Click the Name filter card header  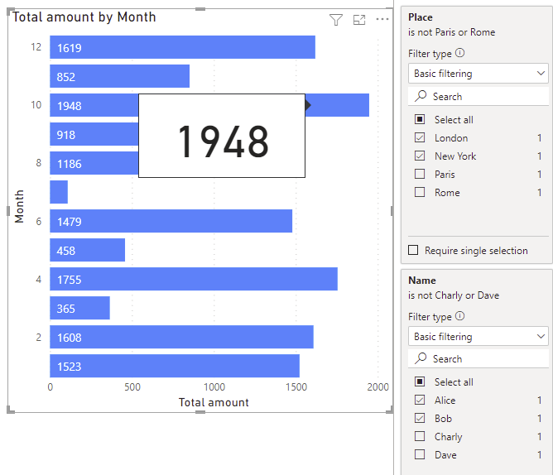[x=422, y=281]
